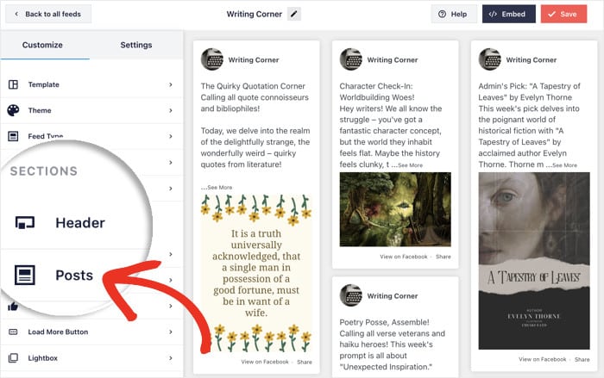Click the pencil edit icon beside Writing Corner
Screen dimensions: 604x378
pos(294,14)
